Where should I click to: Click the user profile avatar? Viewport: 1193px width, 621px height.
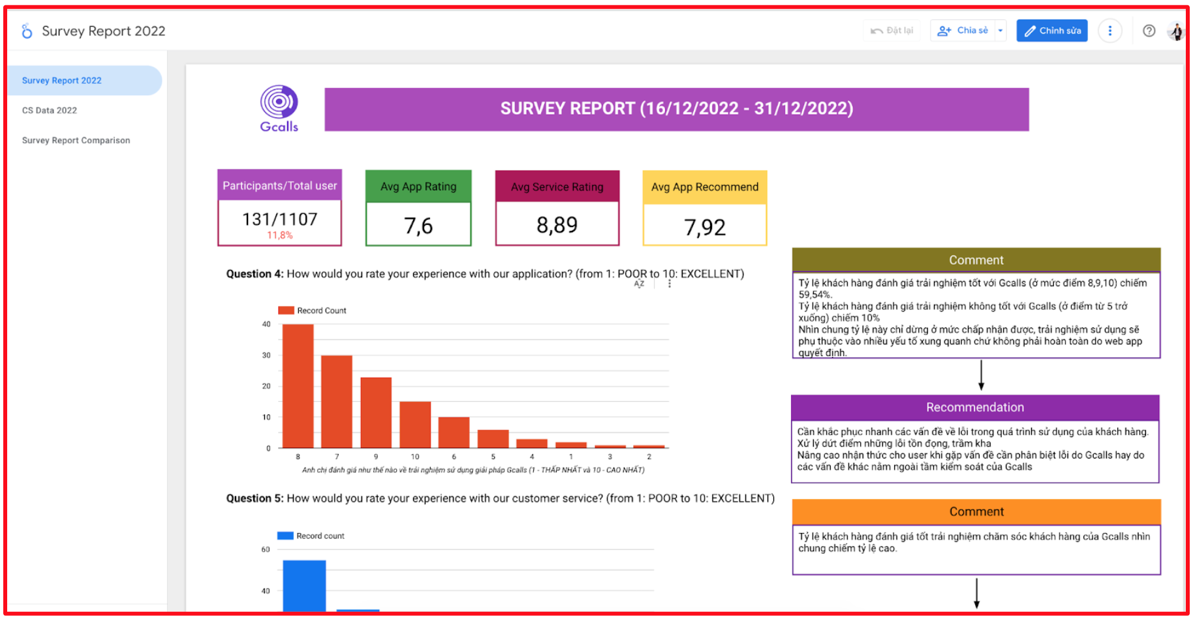coord(1176,31)
